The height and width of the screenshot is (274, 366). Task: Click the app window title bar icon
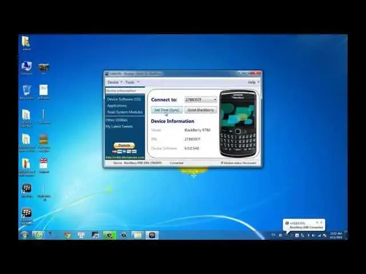click(x=107, y=74)
